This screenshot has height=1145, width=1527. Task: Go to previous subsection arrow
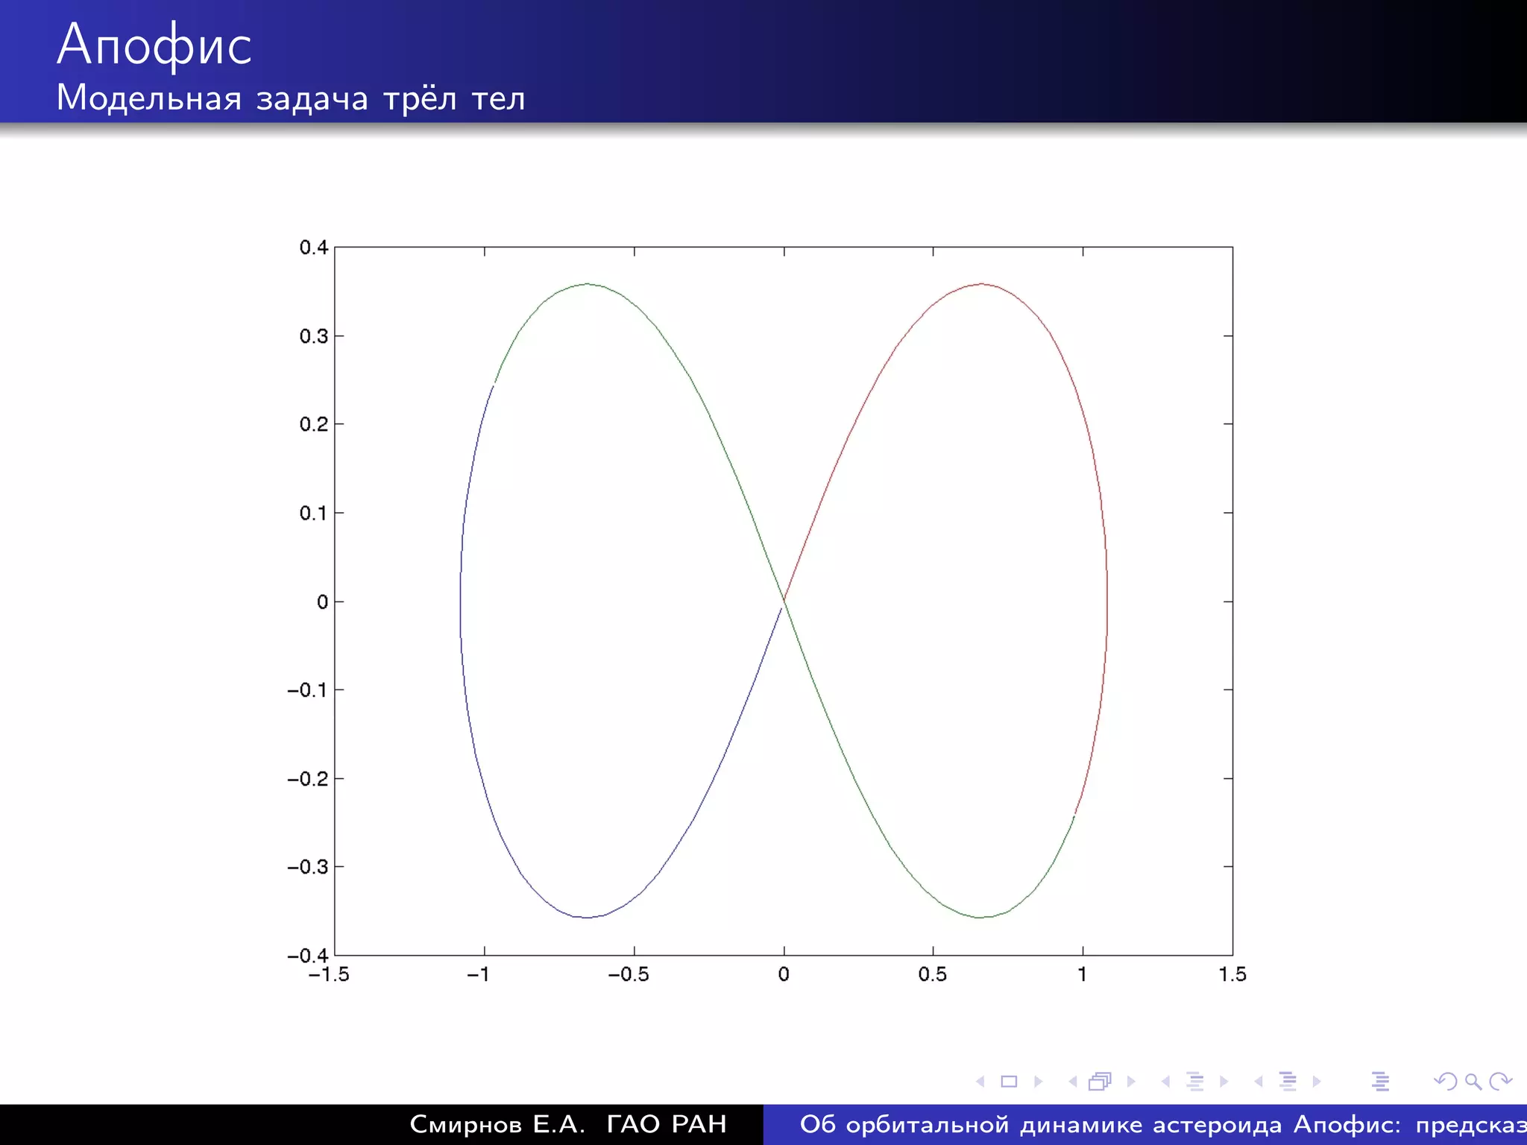pos(1165,1082)
